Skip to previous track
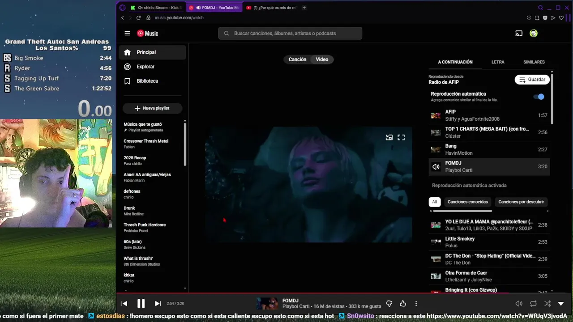This screenshot has height=322, width=573. click(124, 304)
